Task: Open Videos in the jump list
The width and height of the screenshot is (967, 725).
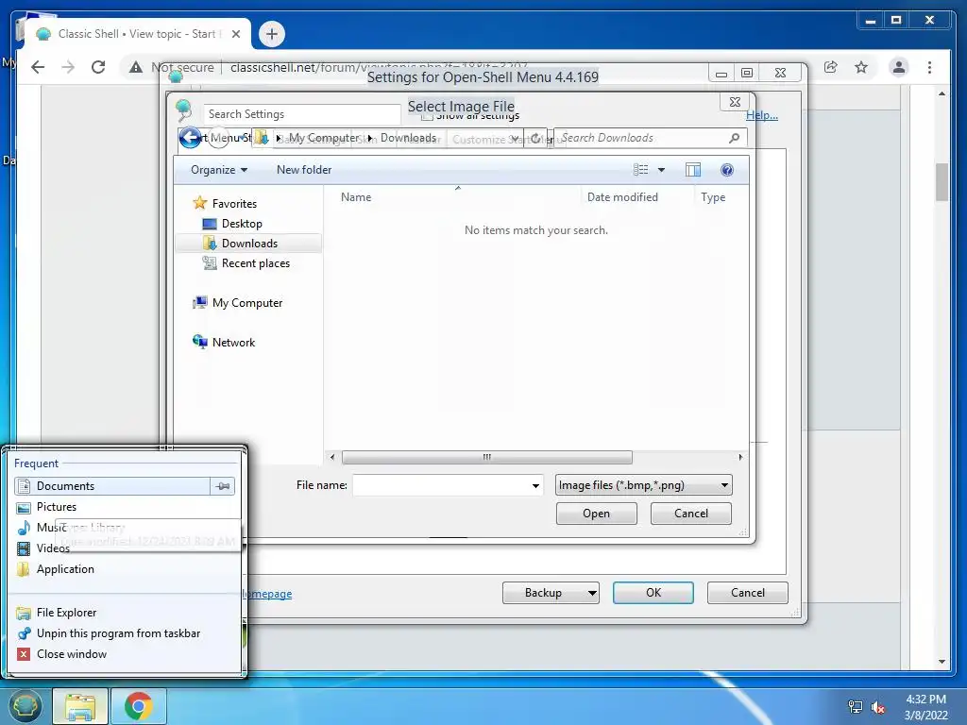Action: click(x=53, y=548)
